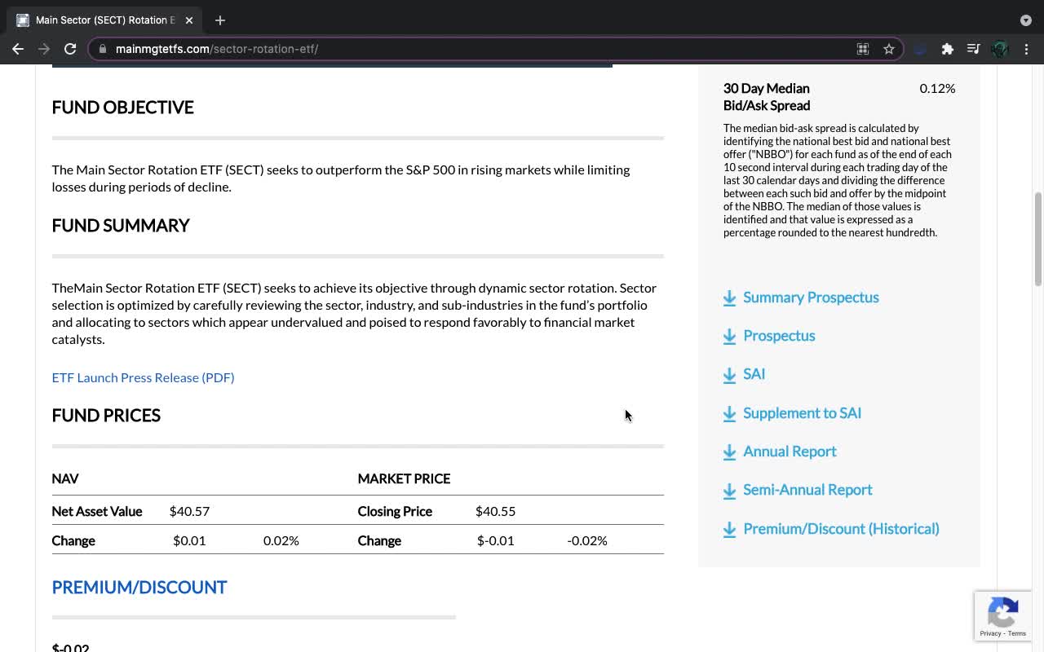Screen dimensions: 1044x652
Task: Click the download icon beside Prospectus
Action: pos(729,337)
